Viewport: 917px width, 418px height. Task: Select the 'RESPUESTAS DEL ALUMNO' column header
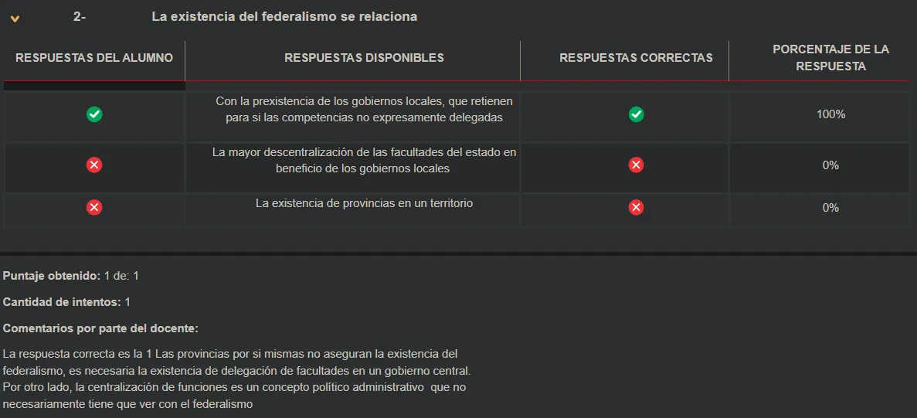point(94,58)
